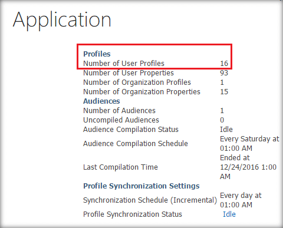283x228 pixels.
Task: Click the Audience Compilation Status Idle value
Action: tap(226, 130)
